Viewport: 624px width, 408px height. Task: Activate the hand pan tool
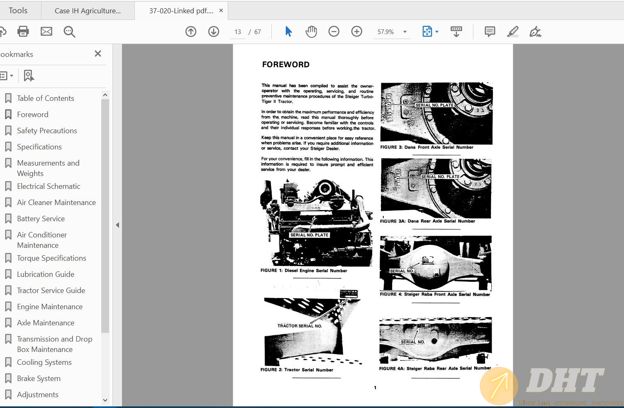(311, 32)
